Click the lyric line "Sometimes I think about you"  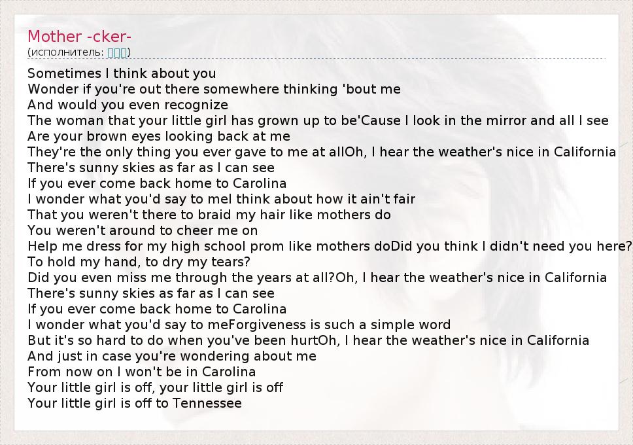pos(122,73)
